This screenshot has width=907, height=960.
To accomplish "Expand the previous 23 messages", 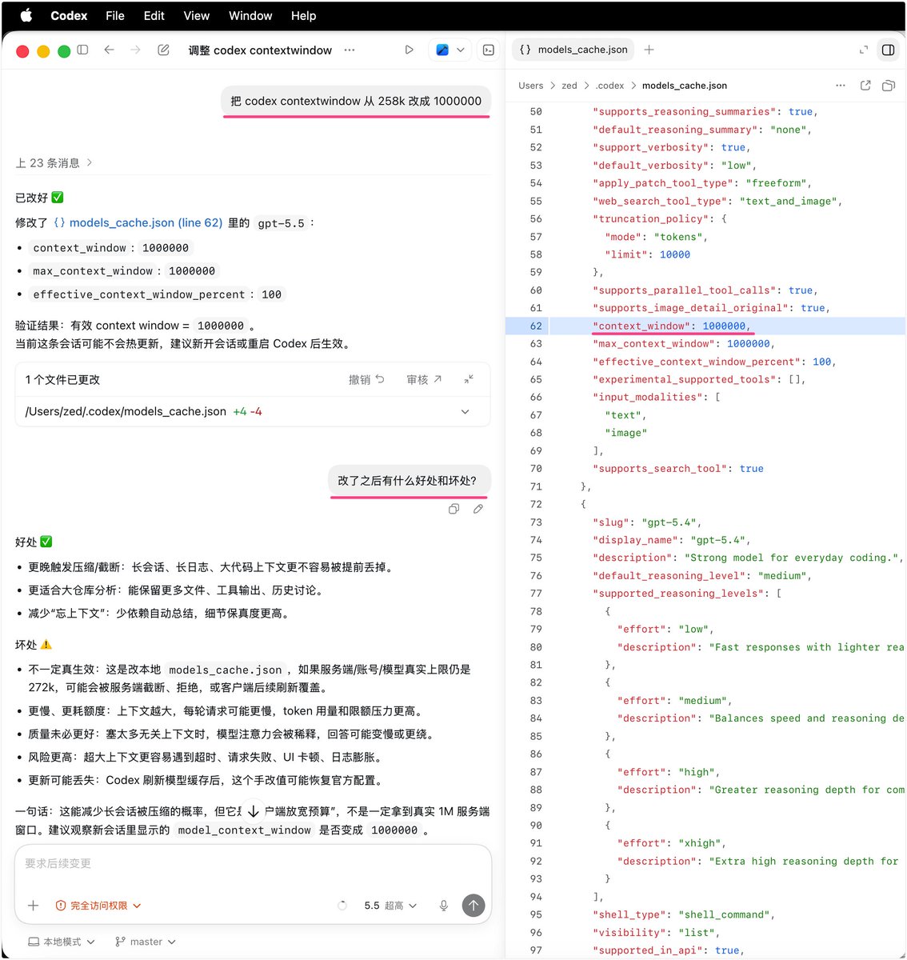I will (x=54, y=162).
